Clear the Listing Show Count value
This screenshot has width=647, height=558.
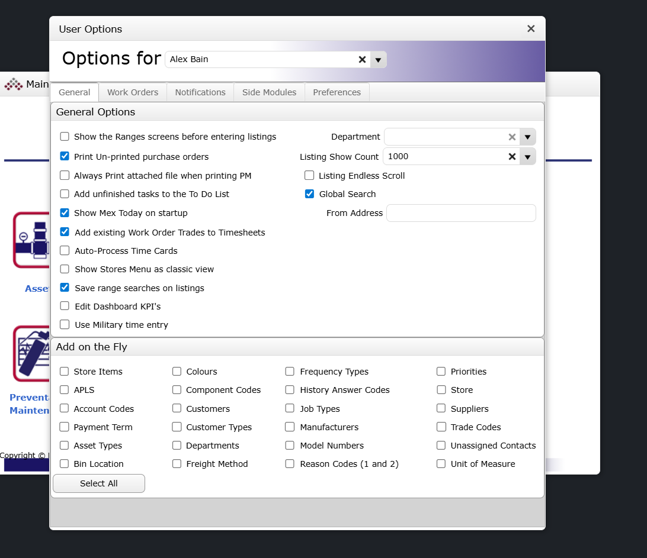512,157
